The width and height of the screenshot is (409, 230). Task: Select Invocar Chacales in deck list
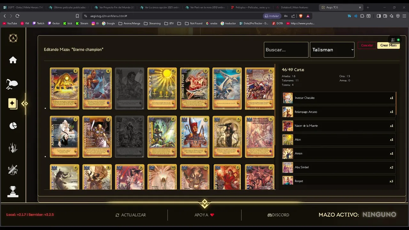339,98
